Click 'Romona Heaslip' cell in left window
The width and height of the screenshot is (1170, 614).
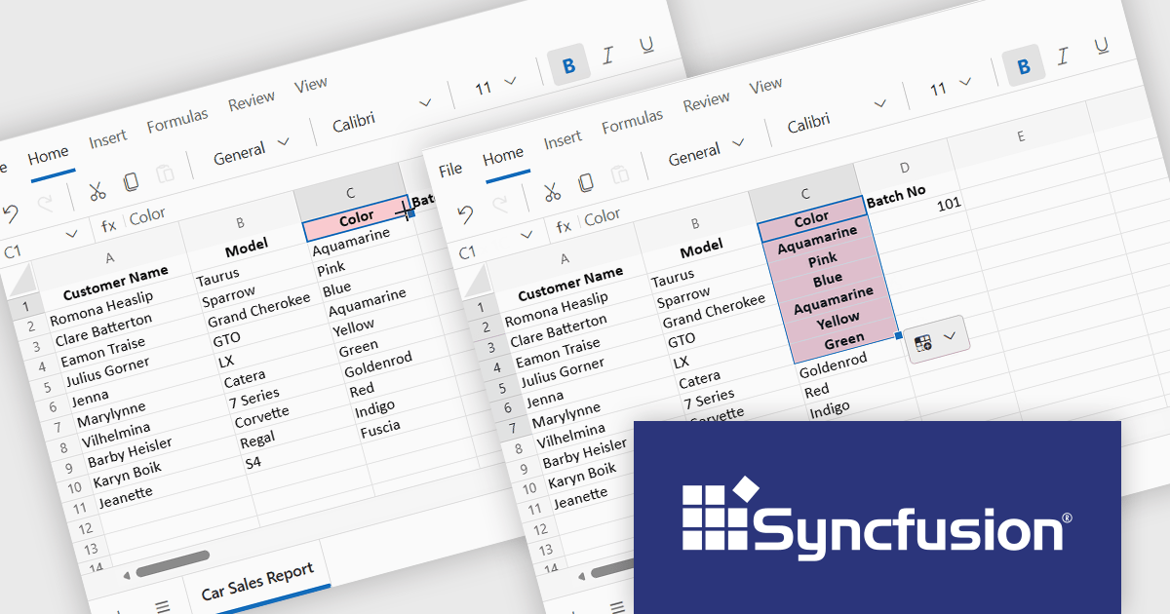click(x=101, y=308)
